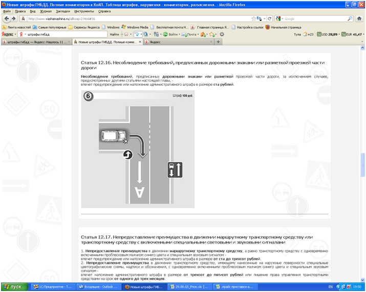This screenshot has width=366, height=292.
Task: Open the Закладки menu
Action: [63, 11]
